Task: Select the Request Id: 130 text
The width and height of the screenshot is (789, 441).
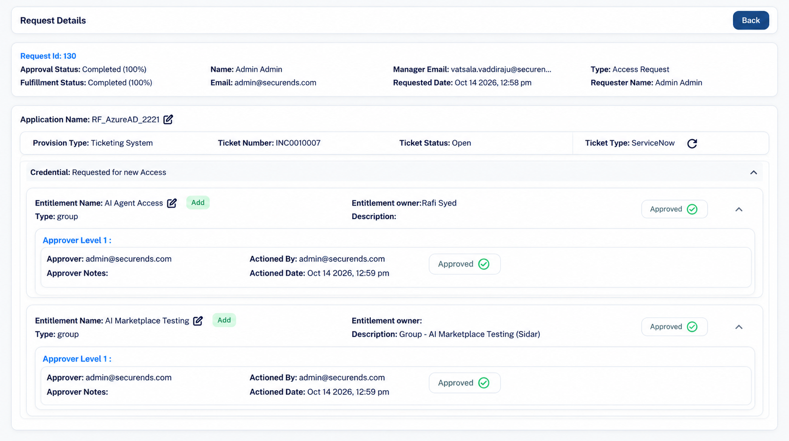Action: coord(48,56)
